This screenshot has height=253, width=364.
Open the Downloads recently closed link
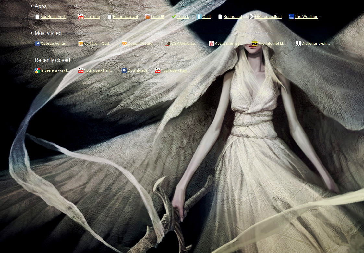(138, 70)
